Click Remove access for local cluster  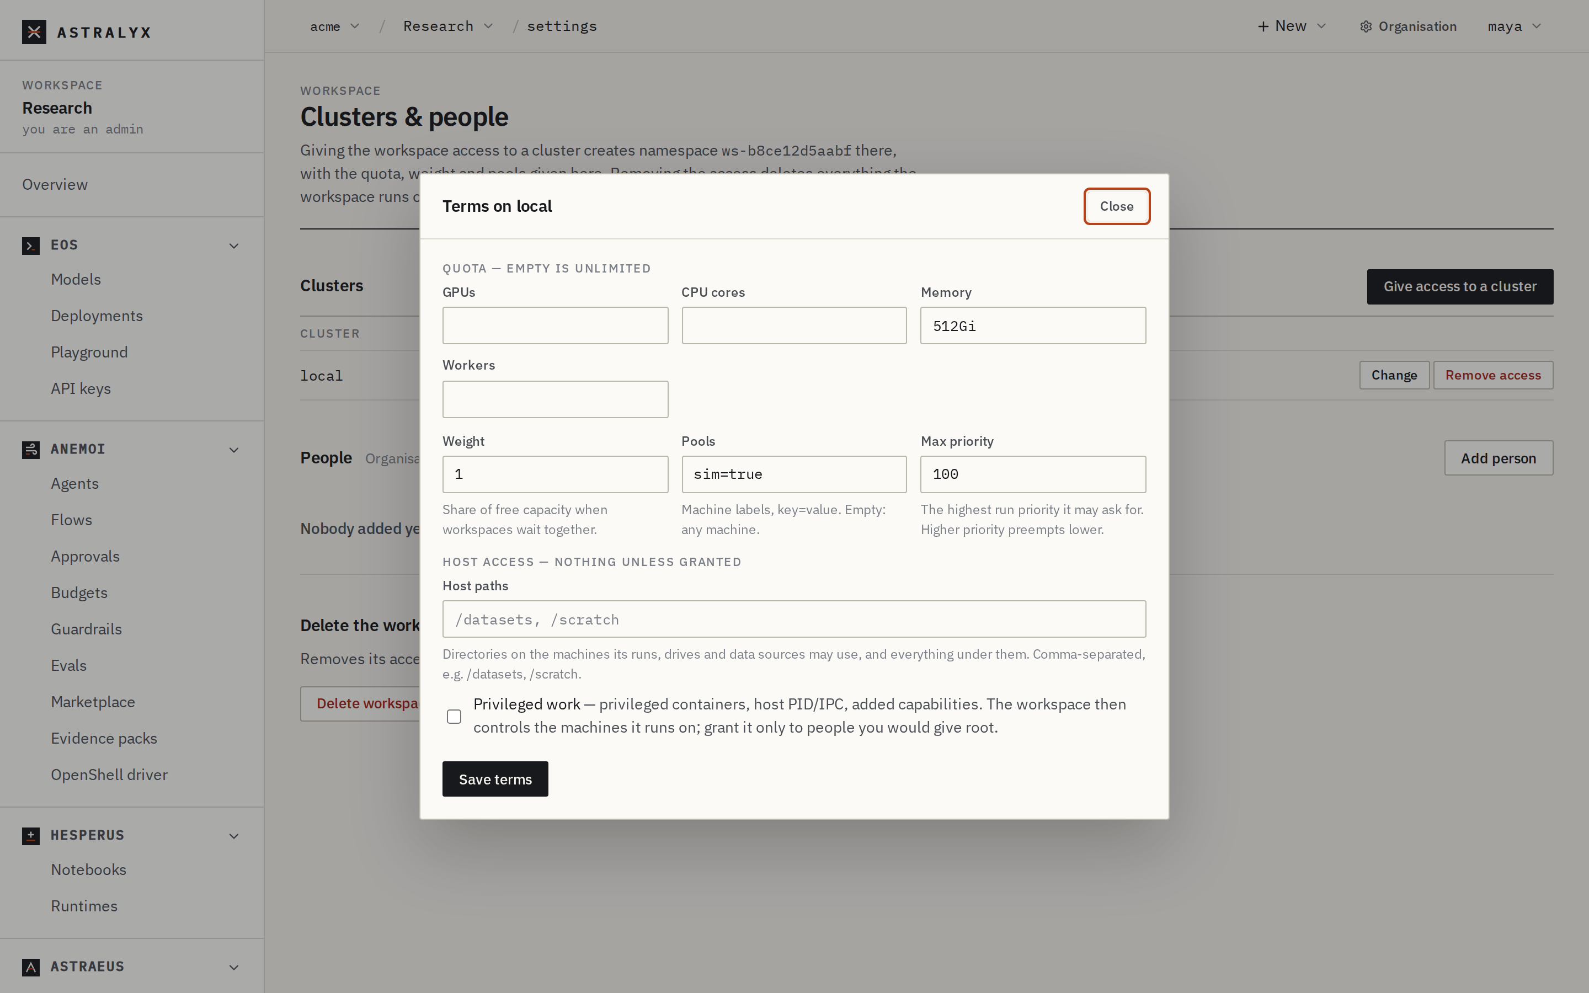point(1492,375)
